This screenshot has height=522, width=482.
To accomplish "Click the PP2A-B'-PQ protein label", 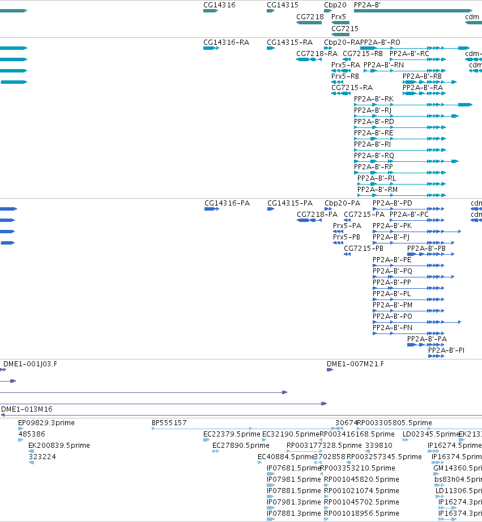I will tap(393, 271).
